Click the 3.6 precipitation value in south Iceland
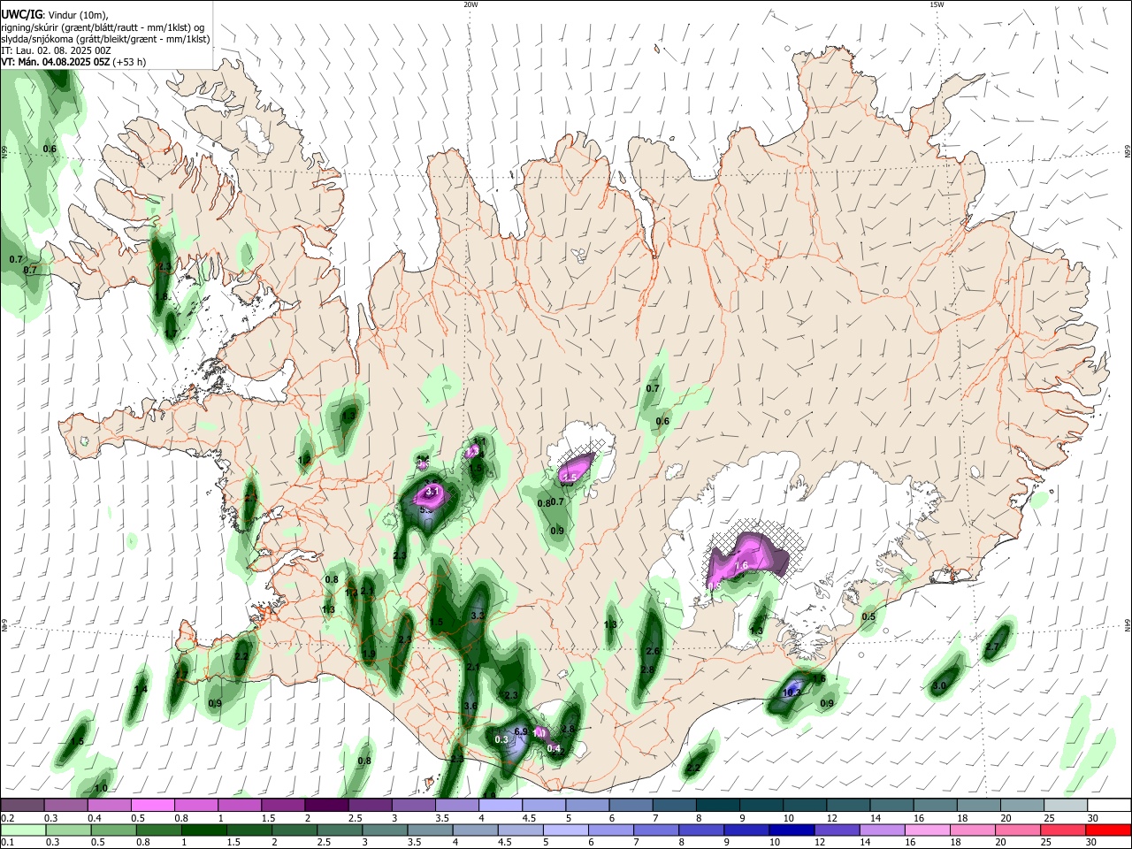The image size is (1132, 849). [x=470, y=706]
